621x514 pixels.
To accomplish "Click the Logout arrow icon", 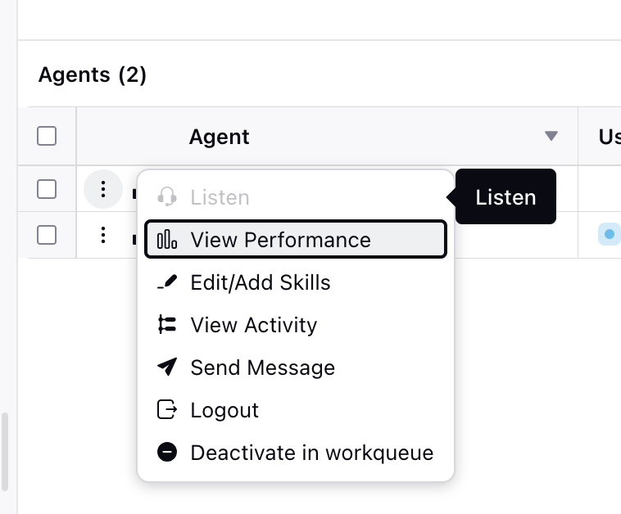I will click(x=167, y=409).
